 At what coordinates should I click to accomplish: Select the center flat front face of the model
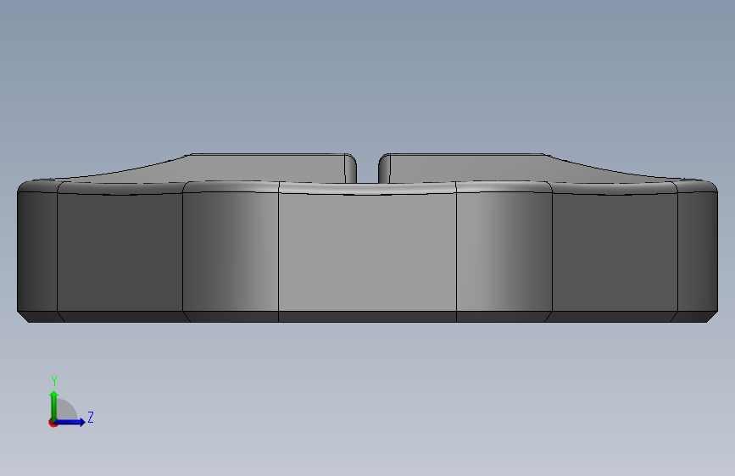[x=368, y=252]
